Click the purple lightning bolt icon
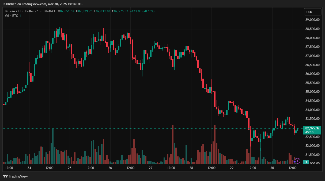 click(297, 161)
